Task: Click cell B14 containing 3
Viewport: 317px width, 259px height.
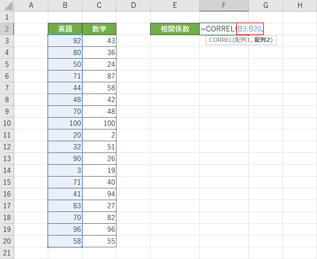Action: [65, 171]
